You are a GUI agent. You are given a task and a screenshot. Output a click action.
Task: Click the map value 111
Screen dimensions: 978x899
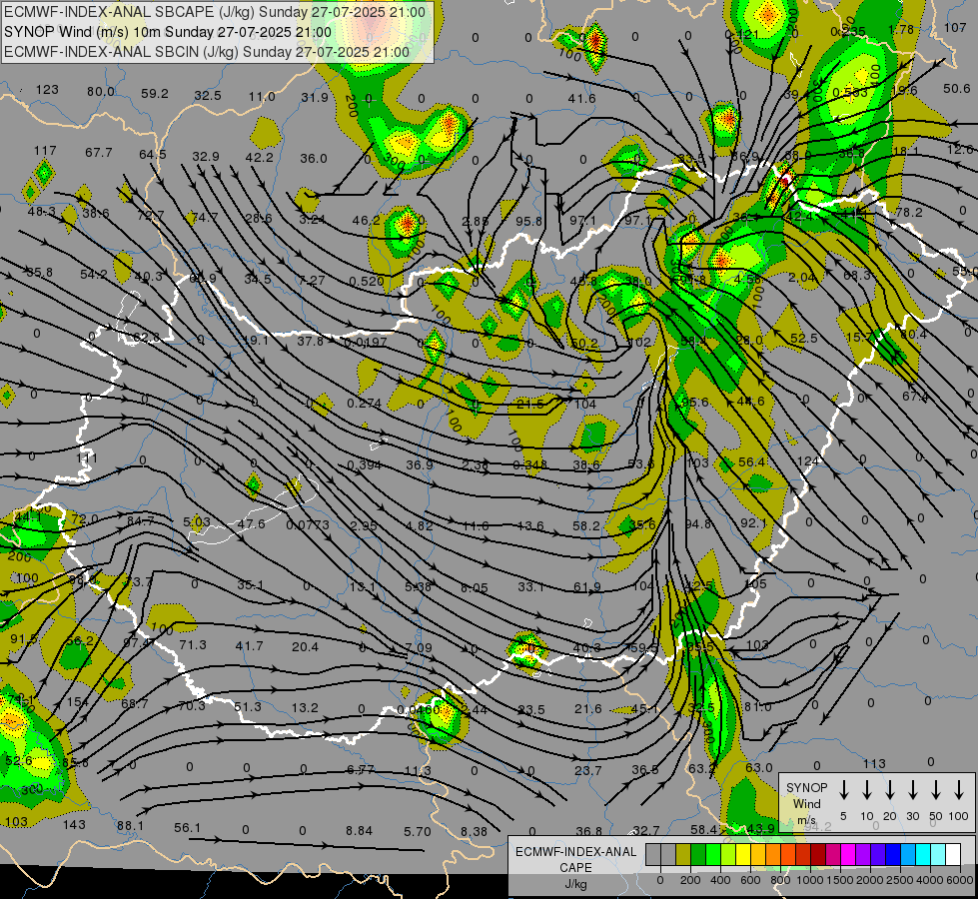pyautogui.click(x=87, y=457)
